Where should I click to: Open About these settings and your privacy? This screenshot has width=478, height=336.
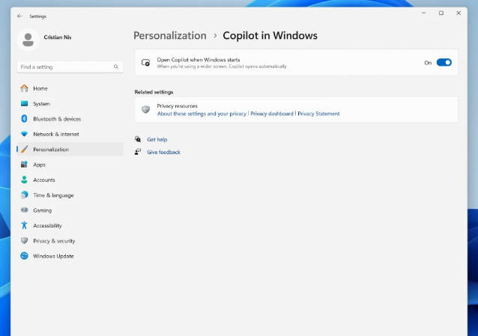click(202, 114)
